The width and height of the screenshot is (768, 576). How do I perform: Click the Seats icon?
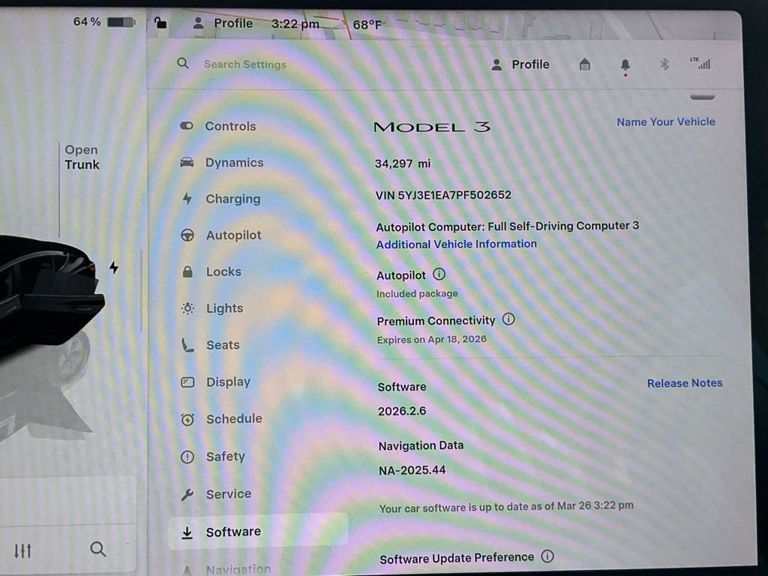187,345
